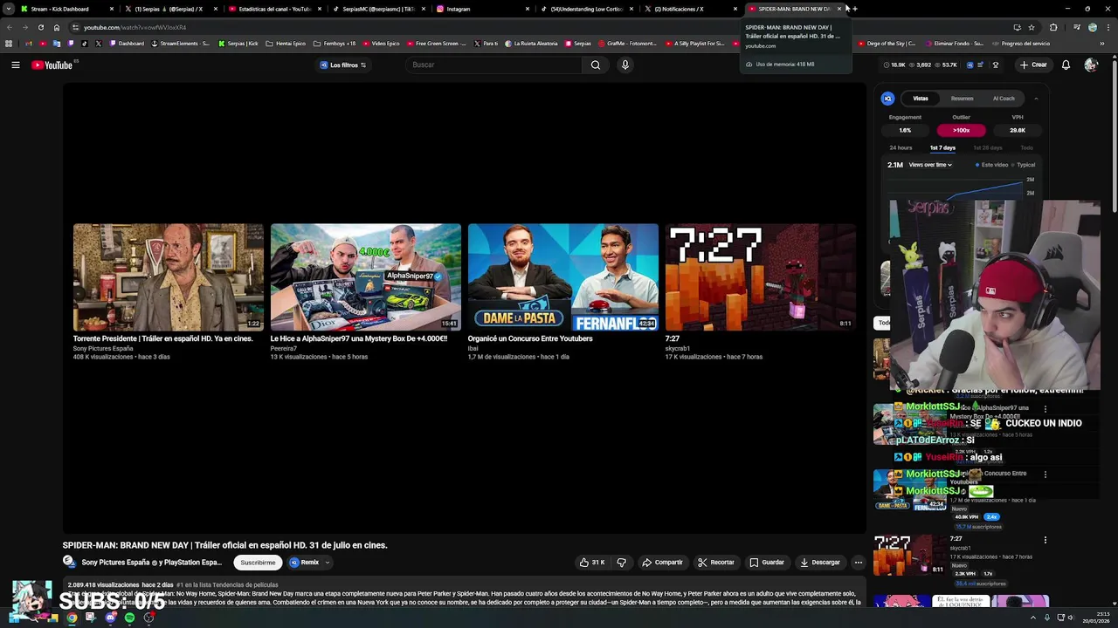Click the search magnifier button
This screenshot has height=628, width=1118.
(596, 65)
